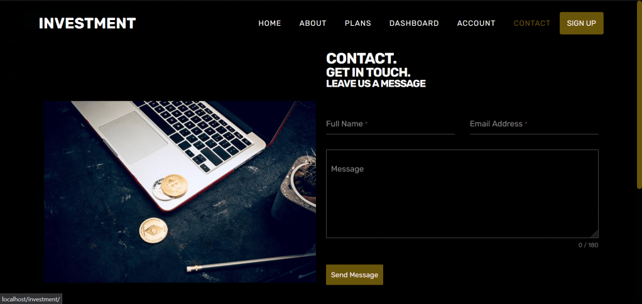642x304 pixels.
Task: Click the laptop and coins photo
Action: pos(180,192)
